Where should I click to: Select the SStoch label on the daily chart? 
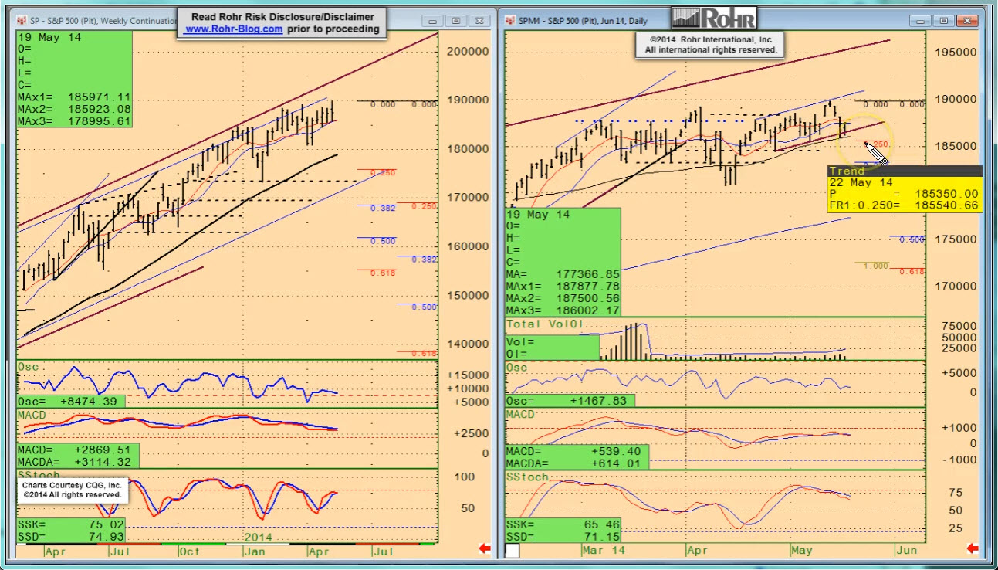tap(527, 477)
